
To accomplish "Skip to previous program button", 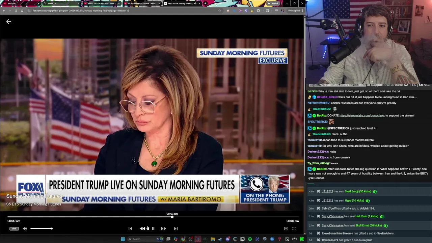I will click(130, 228).
